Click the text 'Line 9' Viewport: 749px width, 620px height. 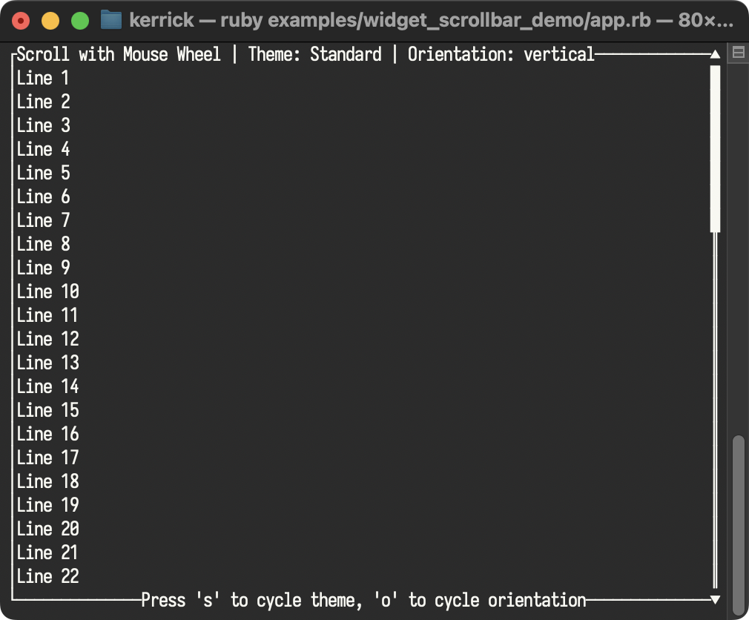click(x=43, y=268)
